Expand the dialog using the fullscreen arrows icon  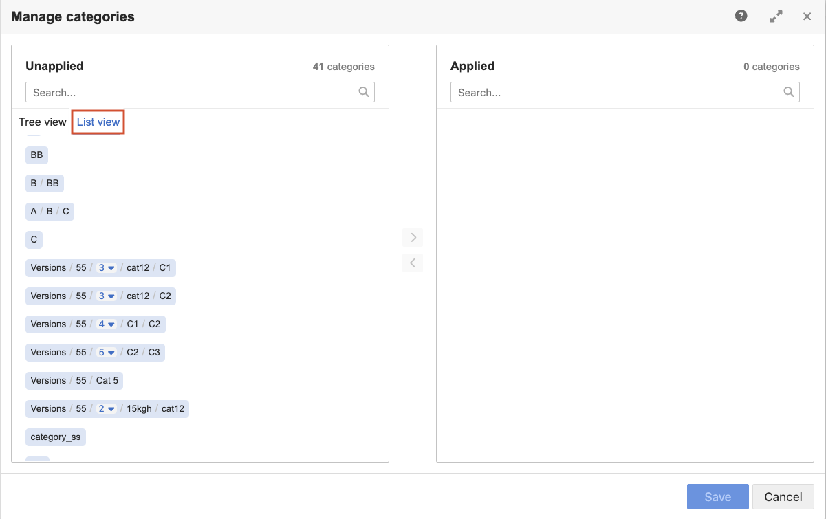pyautogui.click(x=776, y=15)
